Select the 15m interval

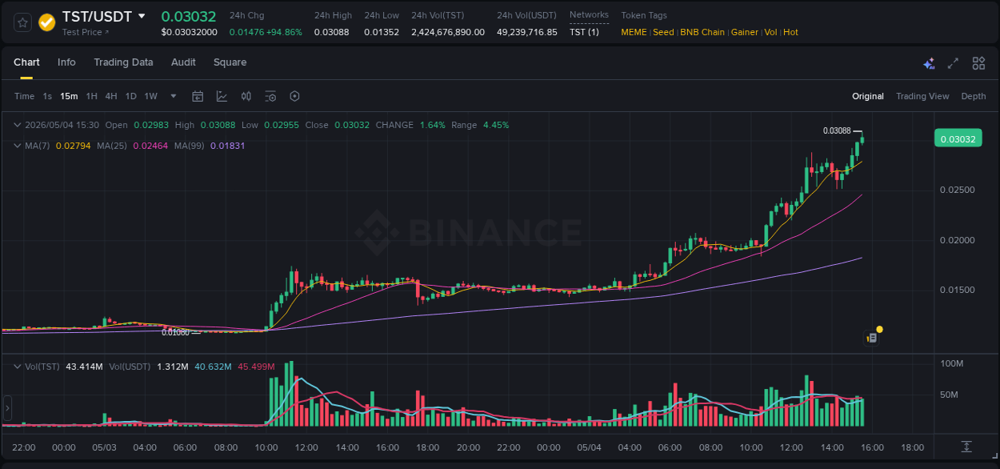[69, 96]
